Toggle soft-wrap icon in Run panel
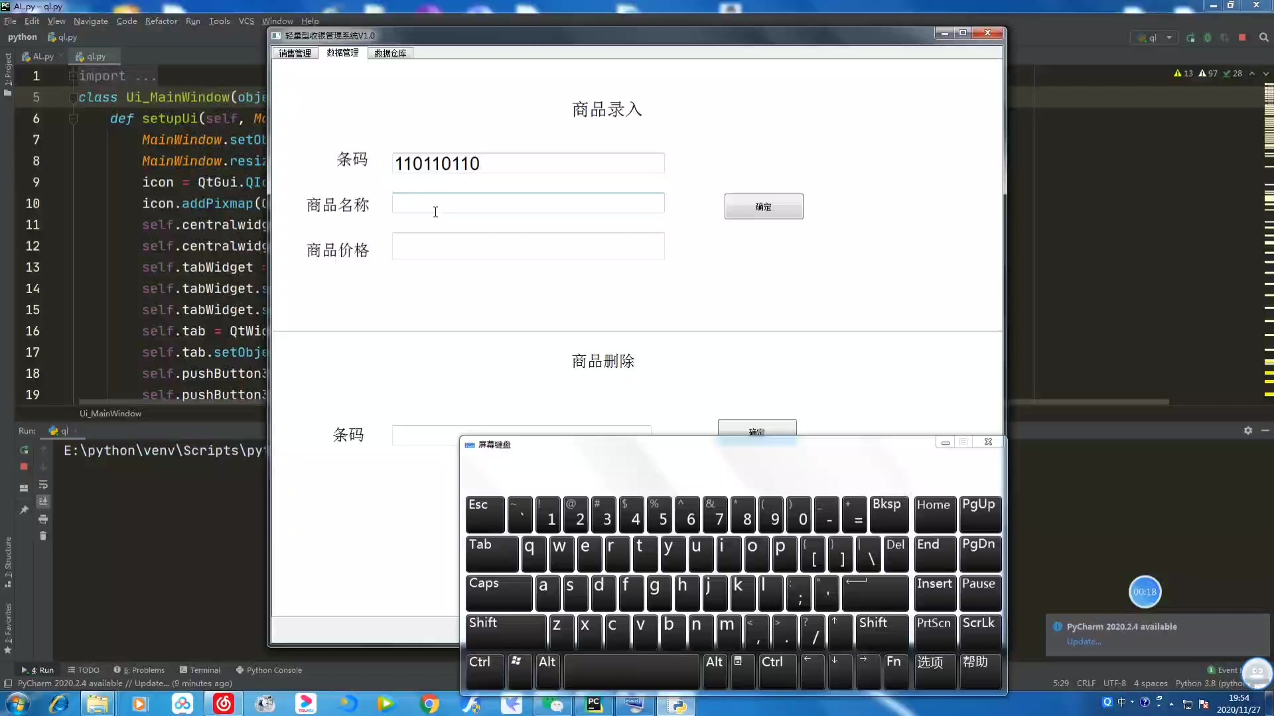This screenshot has width=1274, height=716. pos(43,485)
